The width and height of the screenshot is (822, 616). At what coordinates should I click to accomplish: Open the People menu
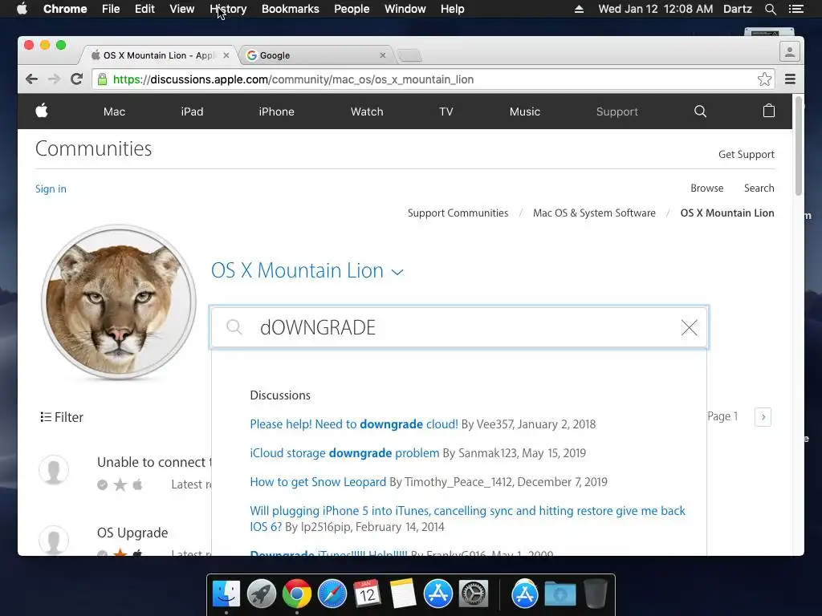(x=352, y=9)
